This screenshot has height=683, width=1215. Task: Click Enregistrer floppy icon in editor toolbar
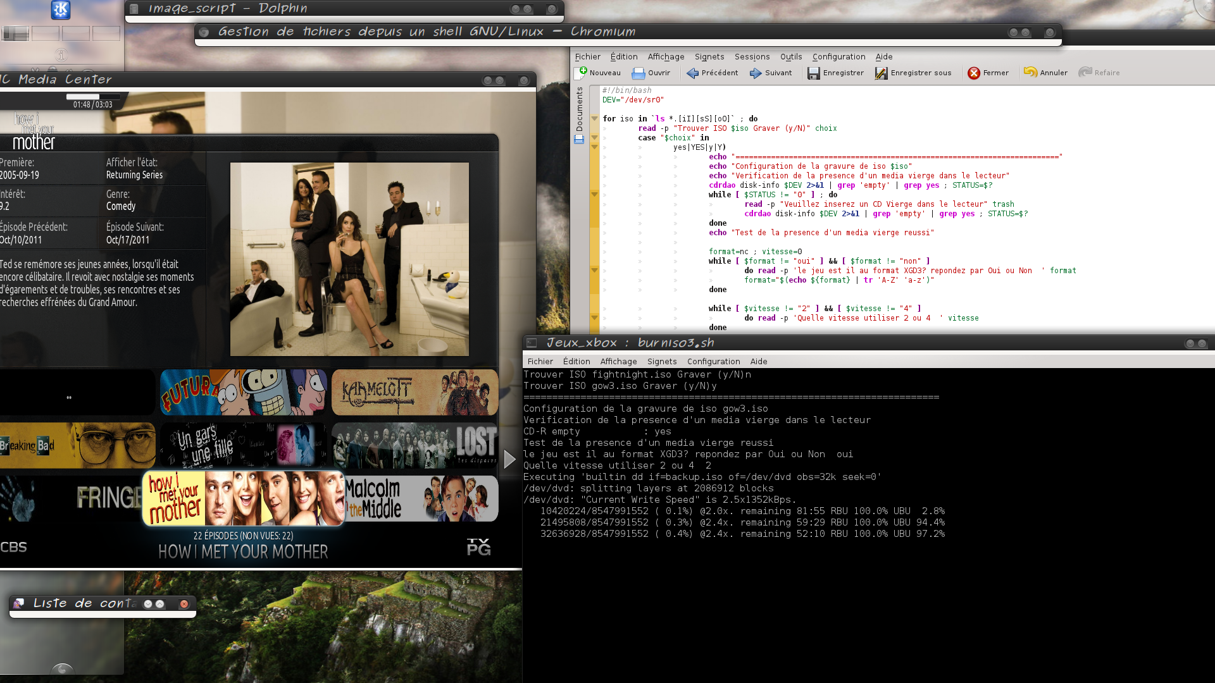pos(814,73)
